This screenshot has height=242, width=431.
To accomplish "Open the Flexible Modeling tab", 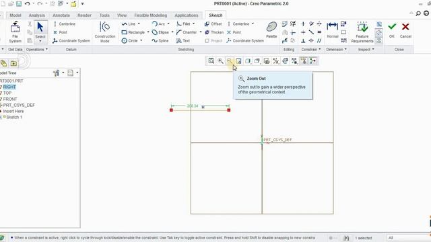I will pos(150,15).
